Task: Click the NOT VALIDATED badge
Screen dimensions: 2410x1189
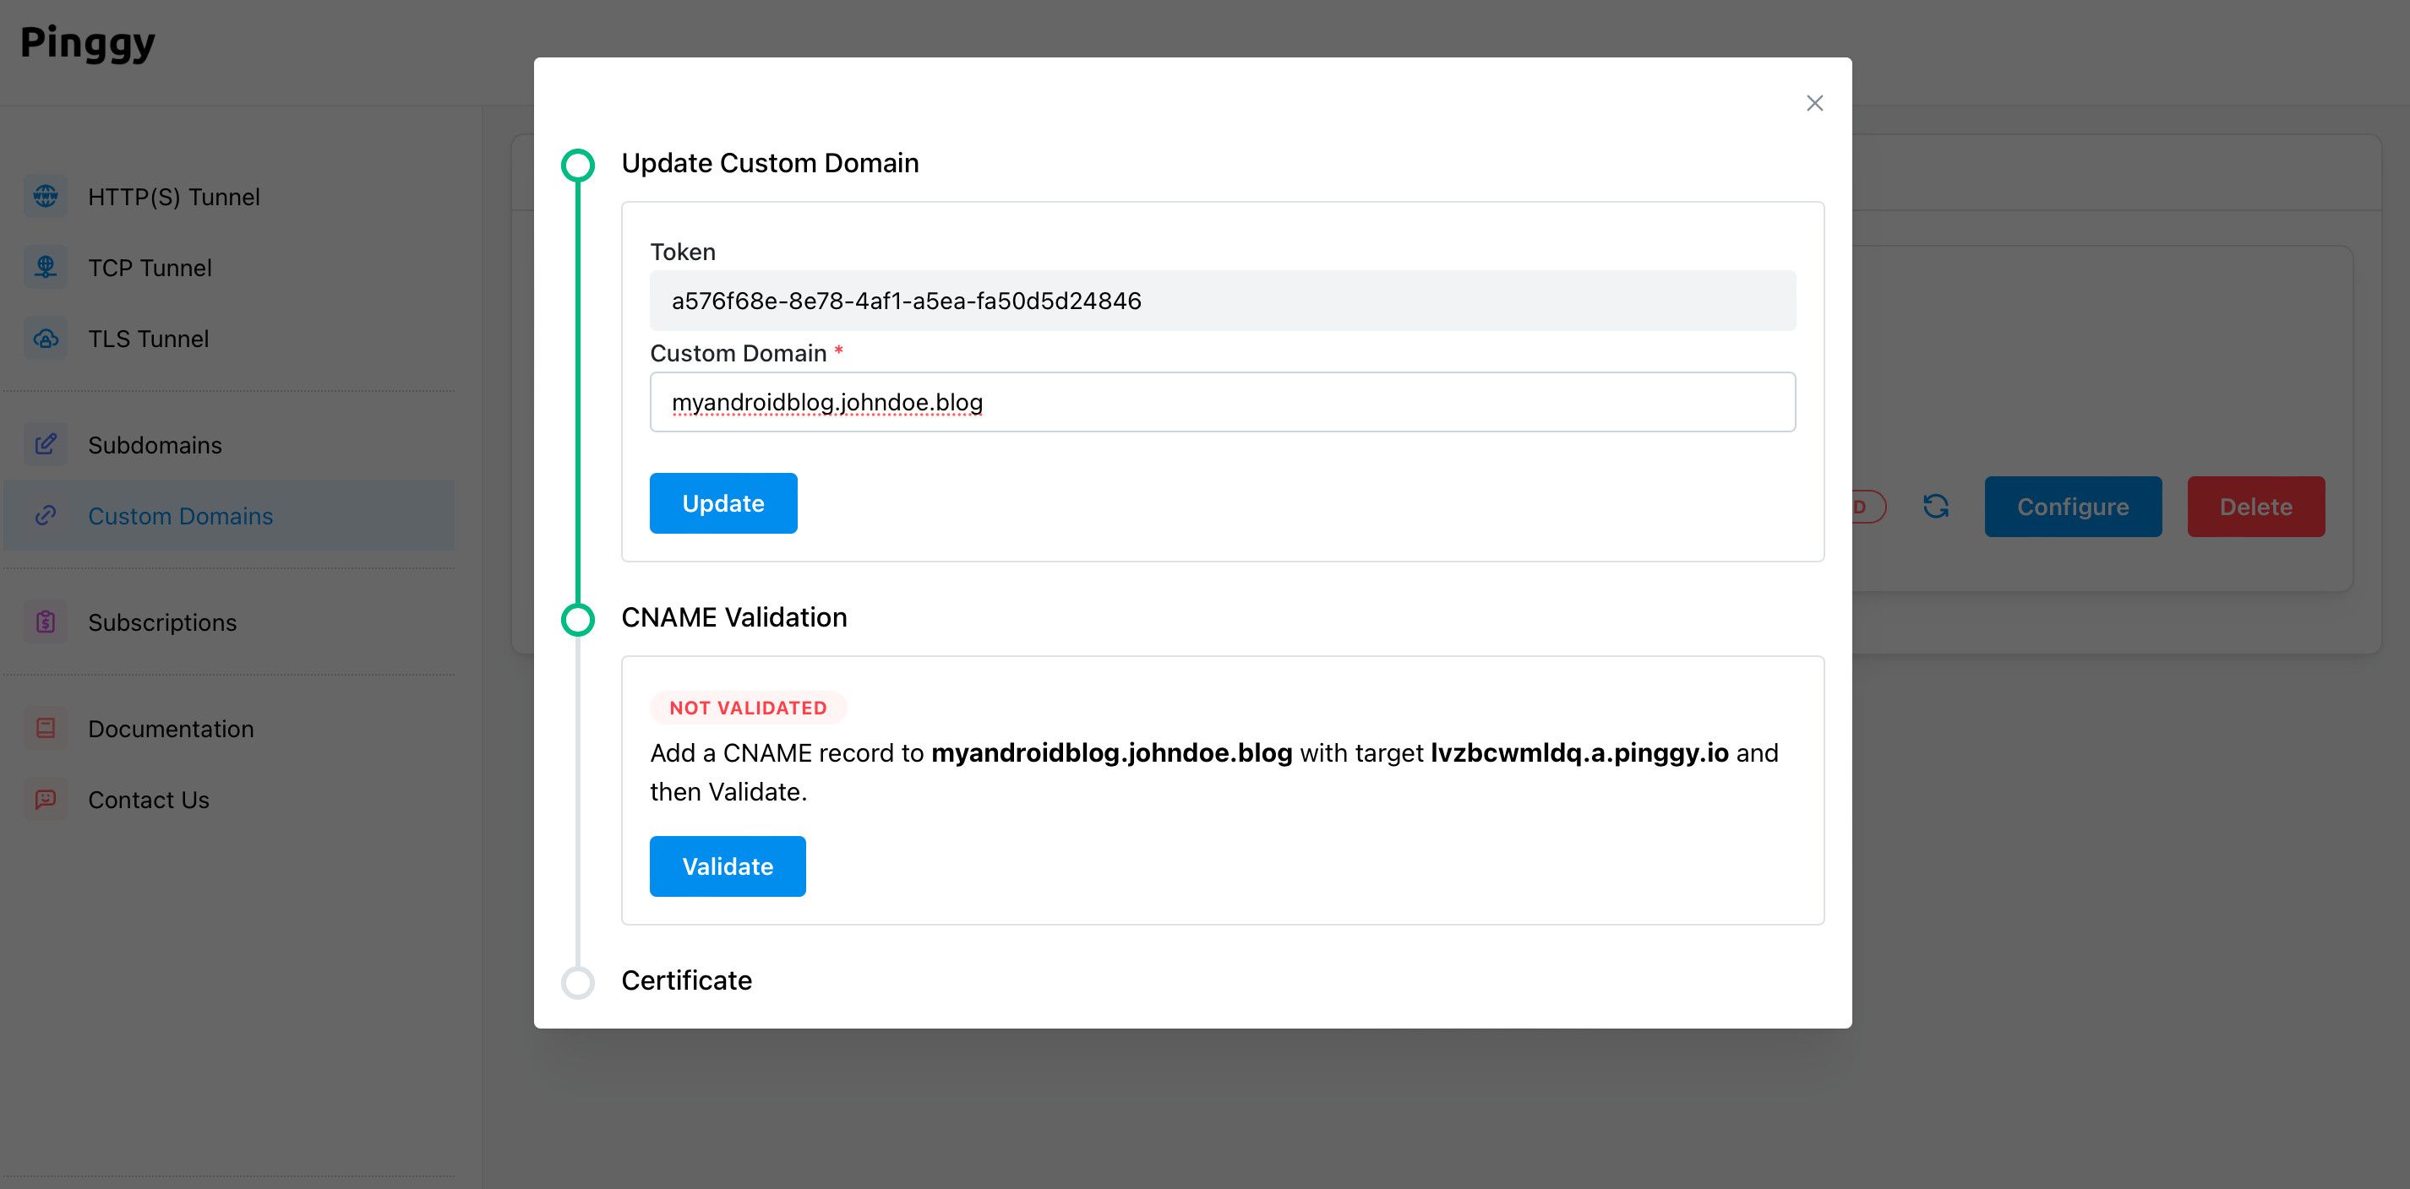Action: pyautogui.click(x=748, y=708)
